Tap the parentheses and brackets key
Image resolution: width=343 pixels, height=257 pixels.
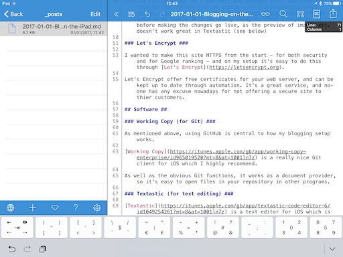tap(52, 228)
